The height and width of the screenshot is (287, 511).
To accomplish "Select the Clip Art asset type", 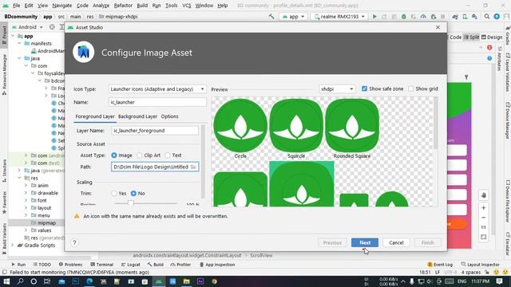I will [x=140, y=155].
